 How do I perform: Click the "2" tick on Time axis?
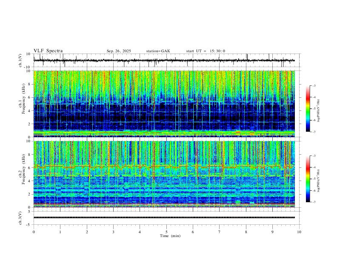coord(87,232)
